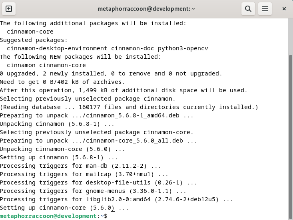
Task: Close the terminal window
Action: tap(284, 9)
